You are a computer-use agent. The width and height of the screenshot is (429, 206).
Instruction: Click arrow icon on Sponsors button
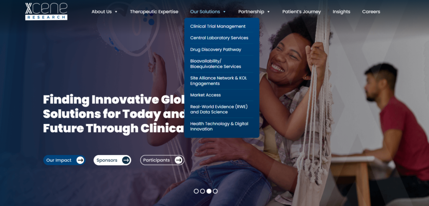point(126,160)
